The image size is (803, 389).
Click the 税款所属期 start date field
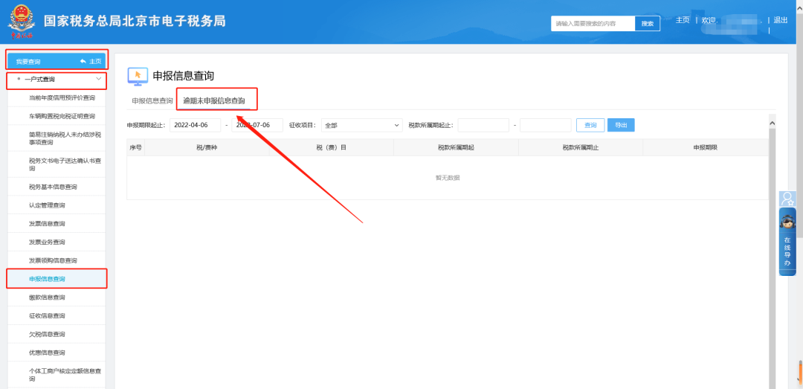click(483, 125)
